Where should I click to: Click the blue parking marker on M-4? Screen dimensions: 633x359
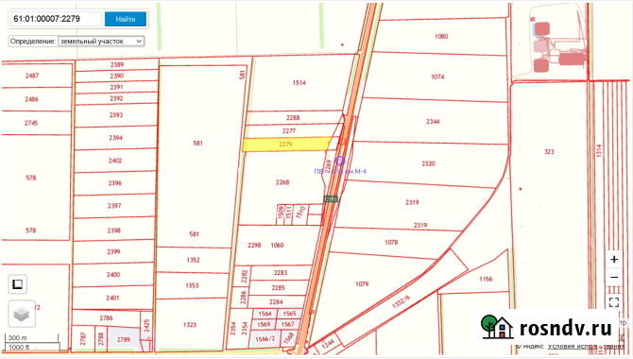point(340,162)
